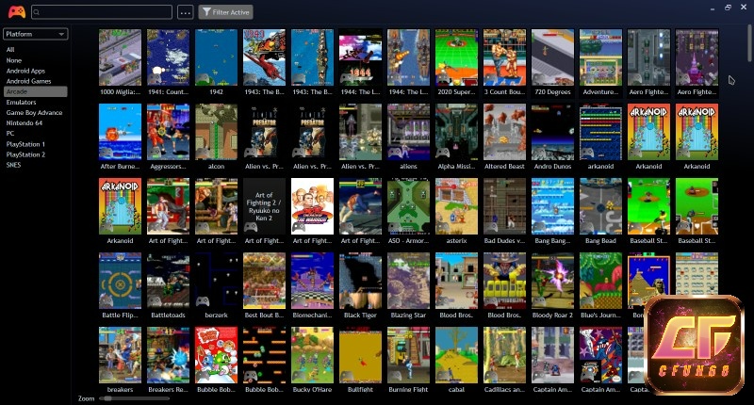Select PC in the platform list

pyautogui.click(x=10, y=134)
